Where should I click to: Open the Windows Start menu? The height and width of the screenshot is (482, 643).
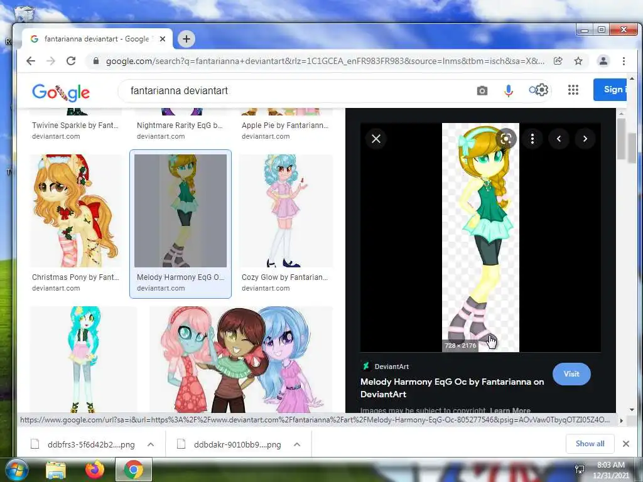[17, 469]
